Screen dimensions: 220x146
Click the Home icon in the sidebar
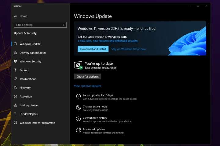click(x=16, y=16)
